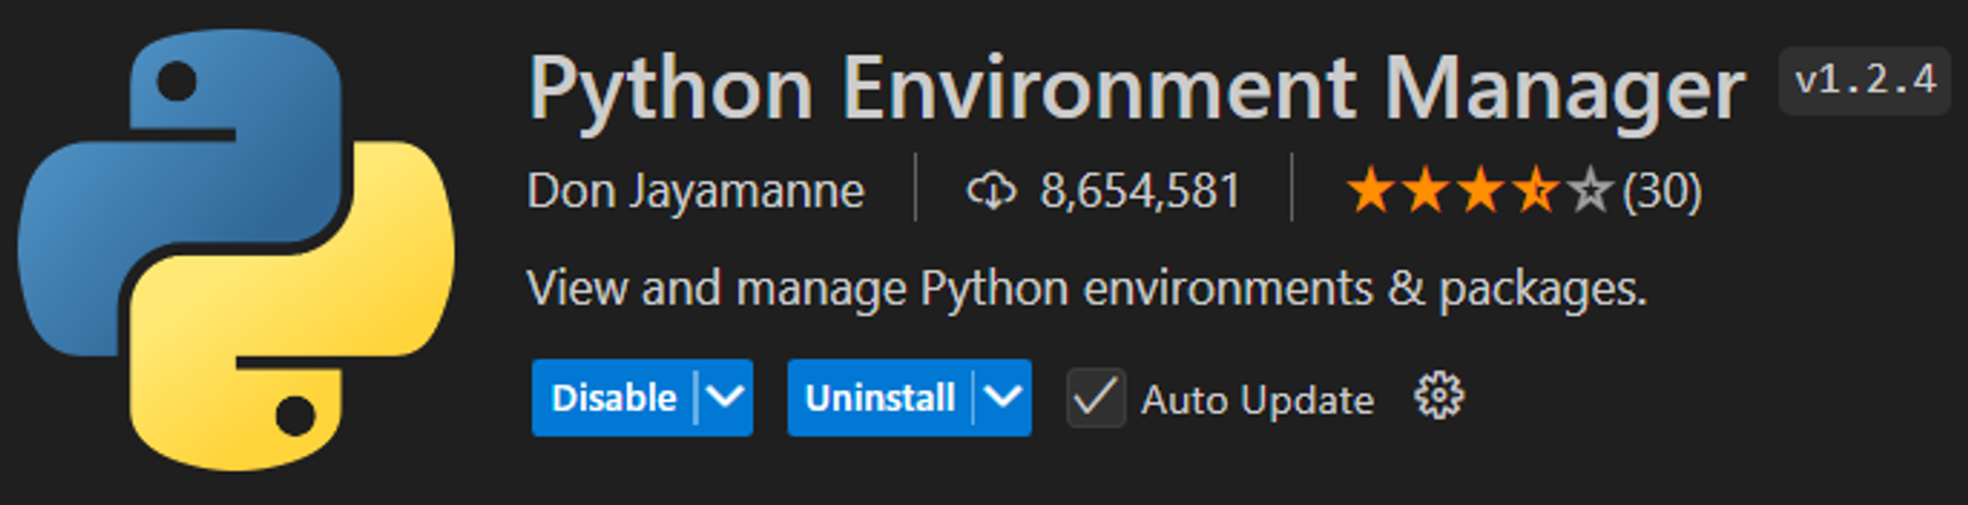Image resolution: width=1968 pixels, height=505 pixels.
Task: Click the description 'View and manage Python environments & packages.'
Action: coord(1086,289)
